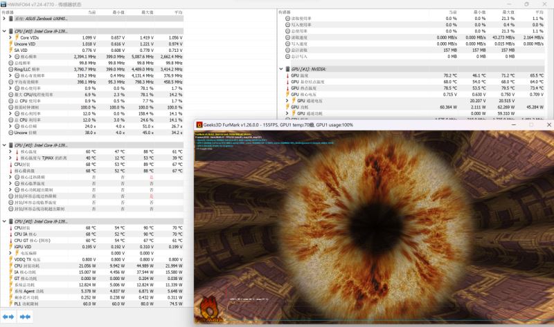Click 平均 column header in right sensor panel
The height and width of the screenshot is (327, 554).
coord(539,12)
